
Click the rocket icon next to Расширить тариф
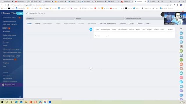3,85
